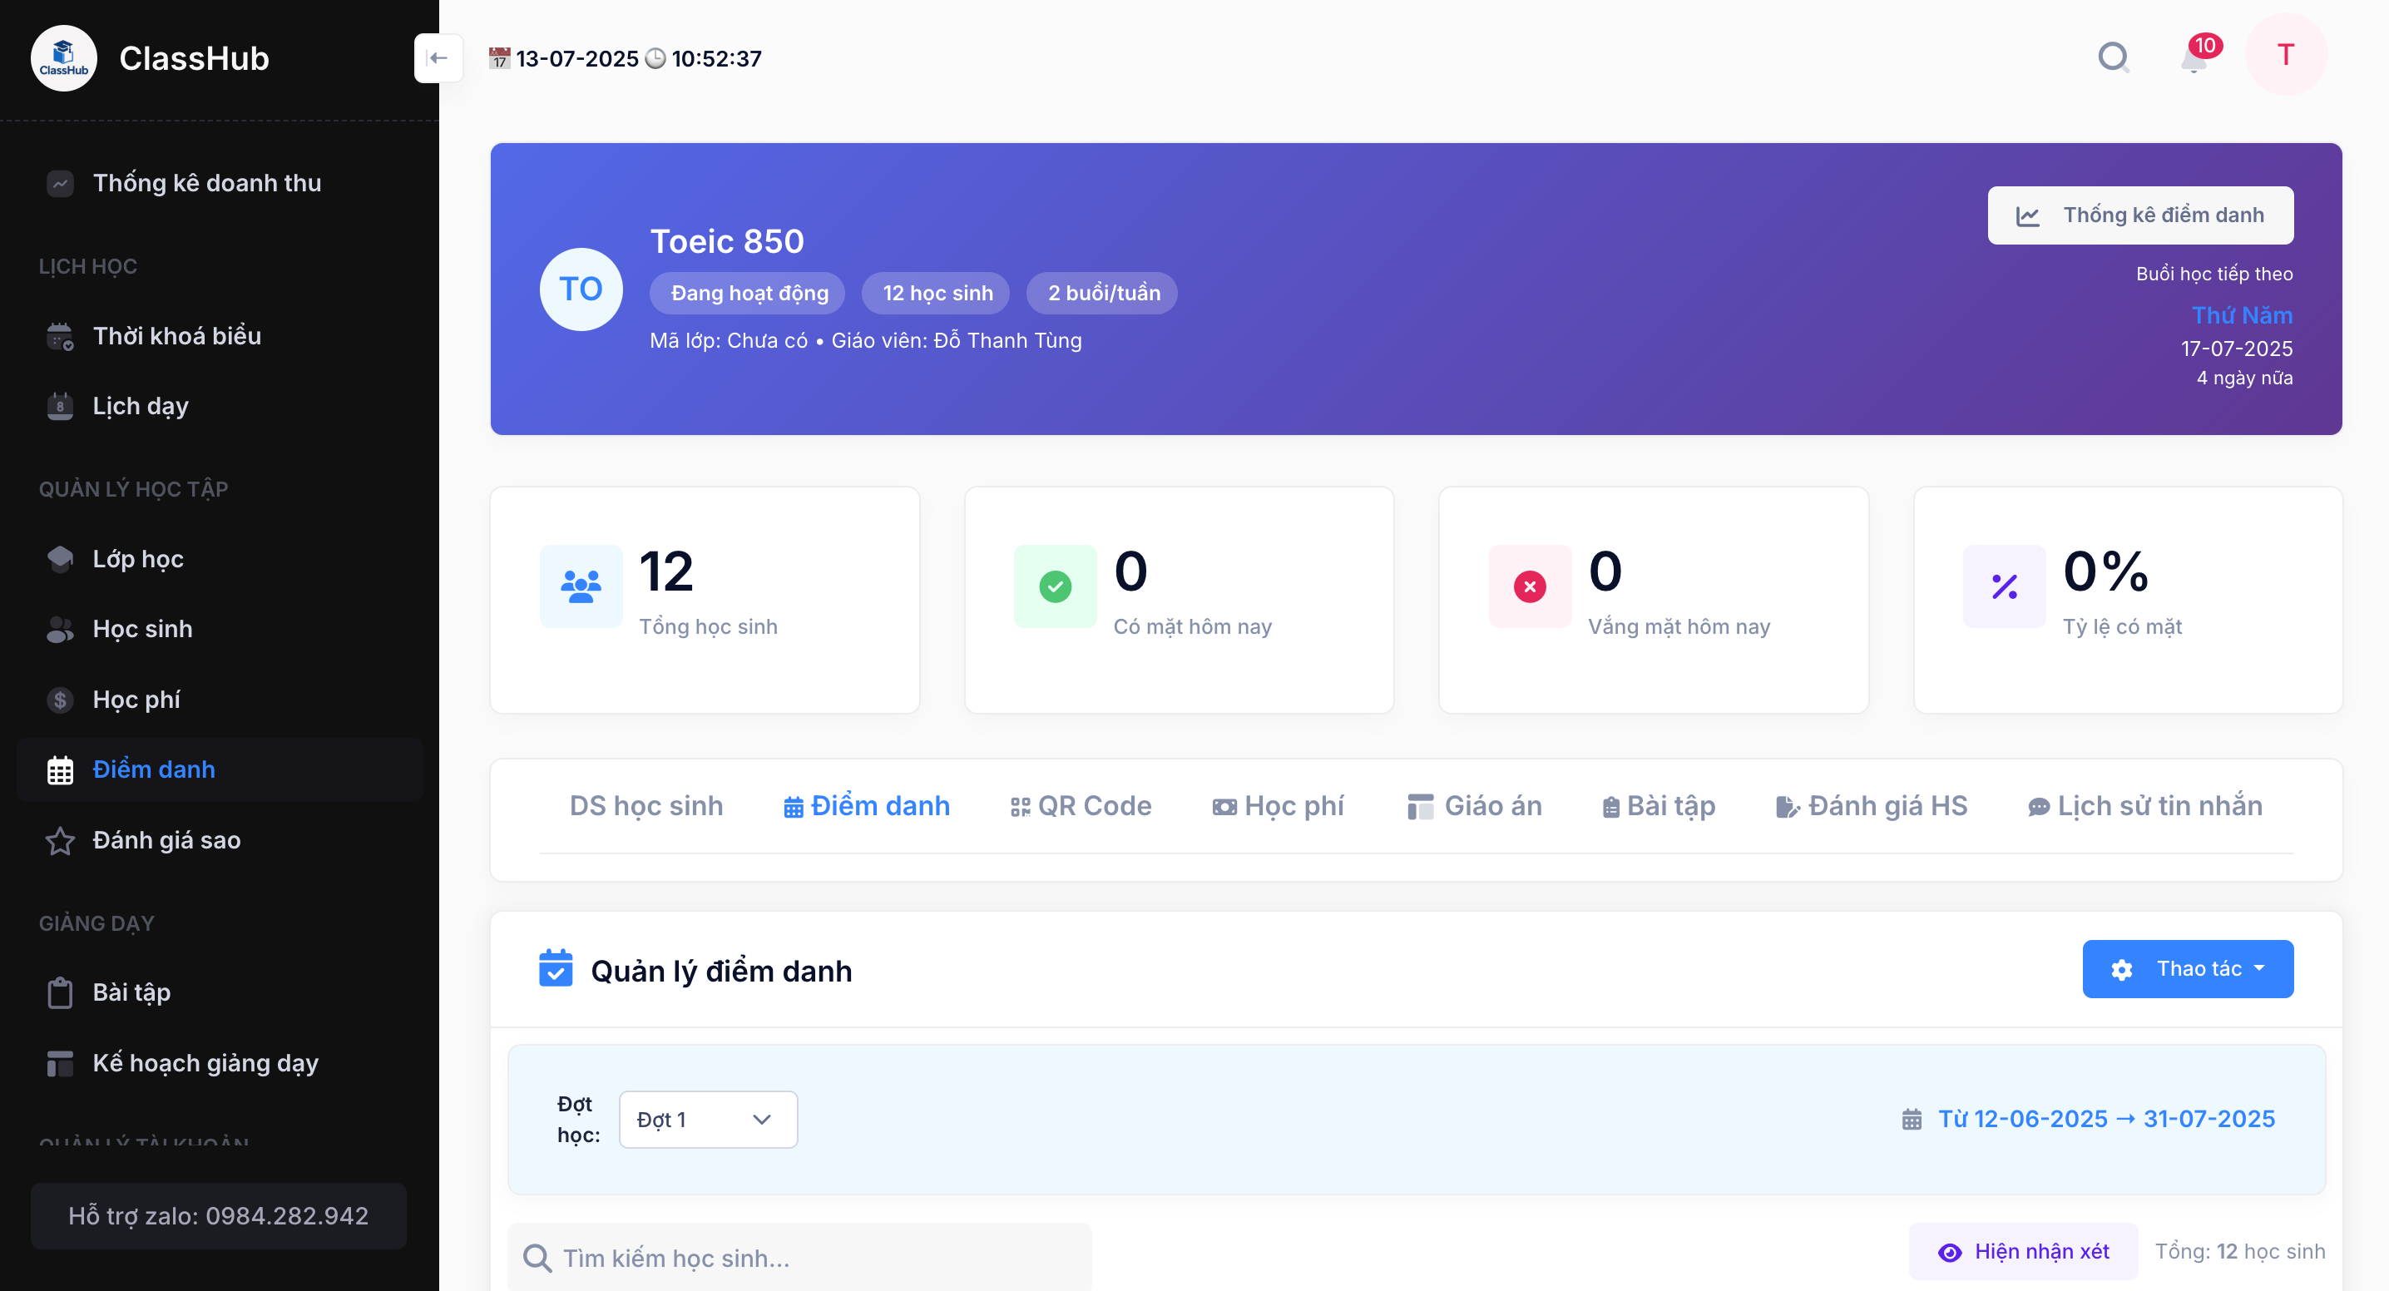Viewport: 2389px width, 1291px height.
Task: Click the ClassHub logo icon
Action: pyautogui.click(x=63, y=57)
